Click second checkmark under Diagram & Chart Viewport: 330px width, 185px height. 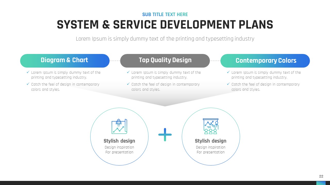[28, 84]
